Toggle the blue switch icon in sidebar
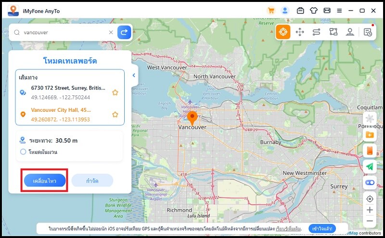The width and height of the screenshot is (385, 238). click(x=370, y=183)
